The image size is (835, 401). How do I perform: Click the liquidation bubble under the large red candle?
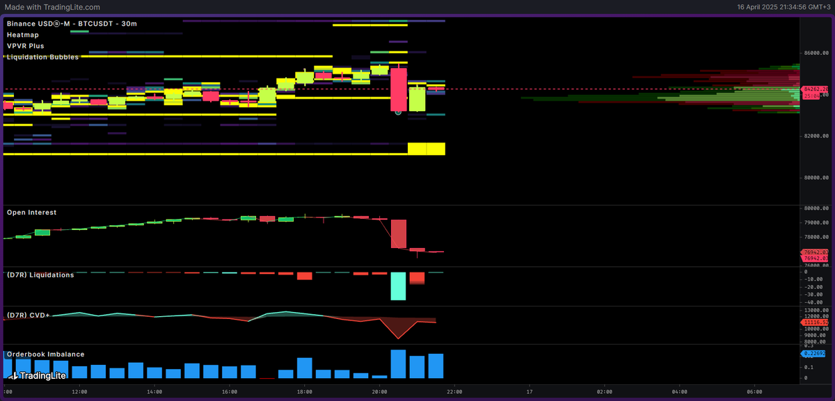[398, 111]
